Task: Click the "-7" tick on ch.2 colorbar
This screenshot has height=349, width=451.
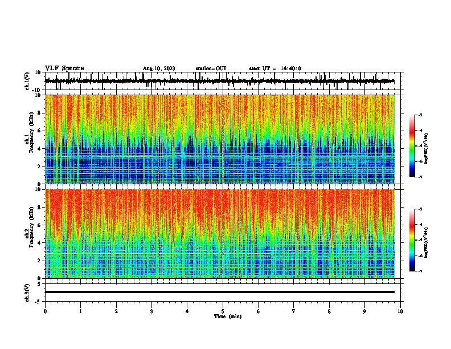Action: (x=420, y=271)
